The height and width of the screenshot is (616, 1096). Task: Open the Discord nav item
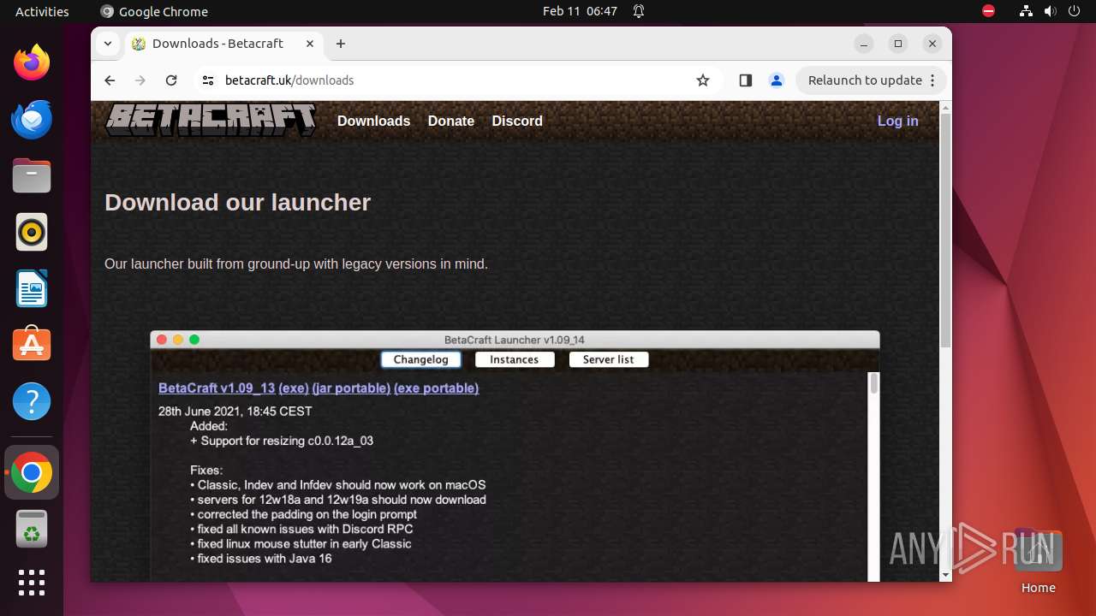[x=517, y=121]
